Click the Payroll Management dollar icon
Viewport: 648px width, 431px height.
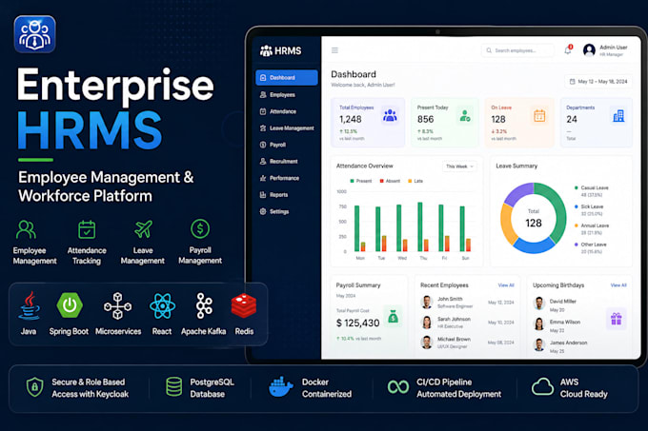pos(200,229)
